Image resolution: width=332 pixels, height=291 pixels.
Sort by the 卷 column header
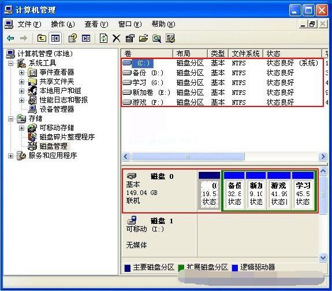pos(147,53)
